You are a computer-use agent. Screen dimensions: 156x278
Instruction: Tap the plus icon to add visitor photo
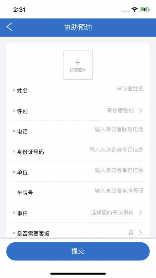(78, 63)
